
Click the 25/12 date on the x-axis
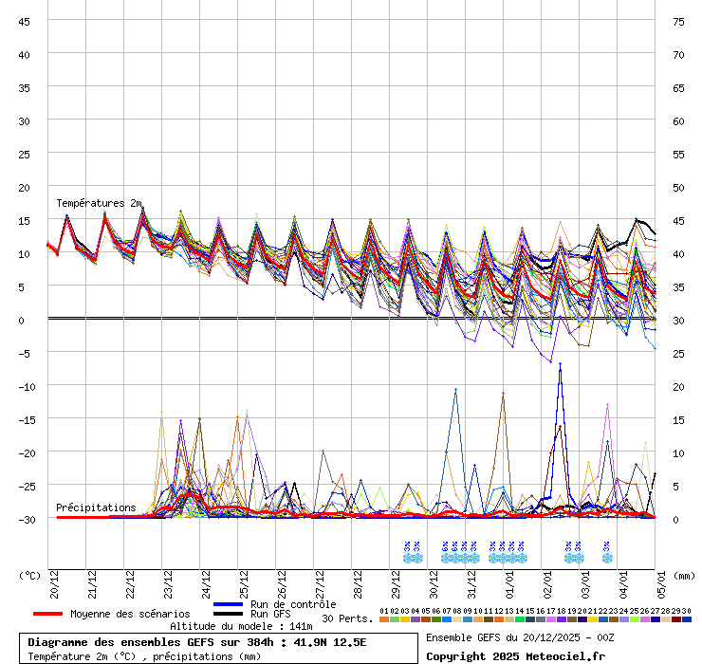(x=244, y=581)
